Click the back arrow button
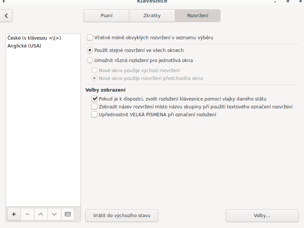This screenshot has height=228, width=304. click(x=6, y=16)
